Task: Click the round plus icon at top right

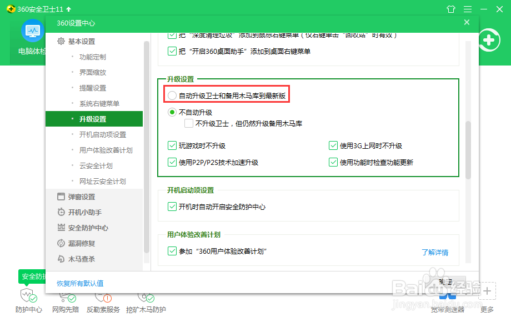Action: (x=489, y=41)
